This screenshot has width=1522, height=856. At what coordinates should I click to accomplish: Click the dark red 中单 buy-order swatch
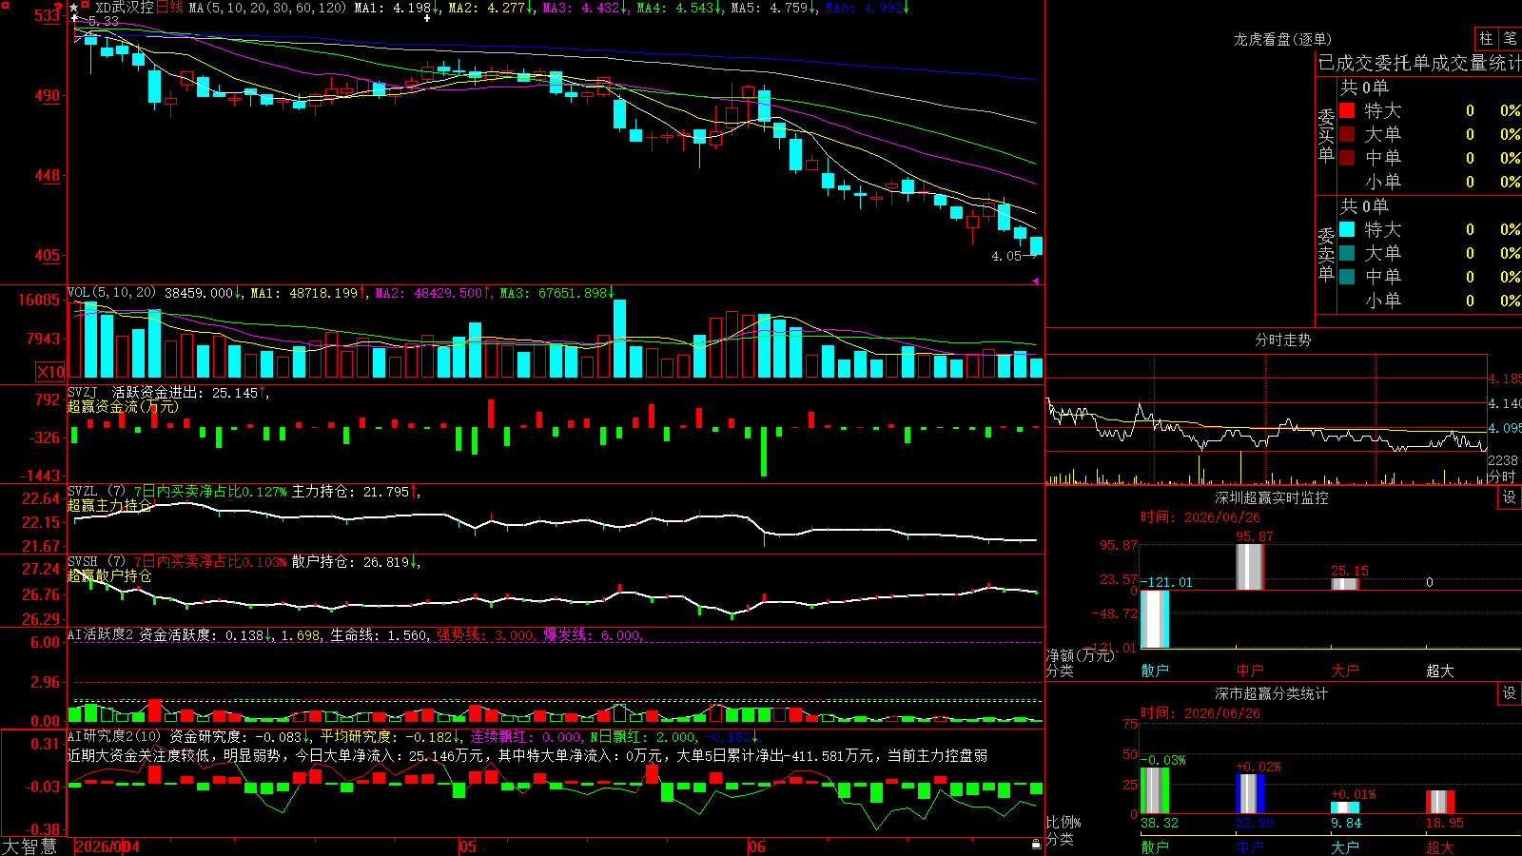1347,158
